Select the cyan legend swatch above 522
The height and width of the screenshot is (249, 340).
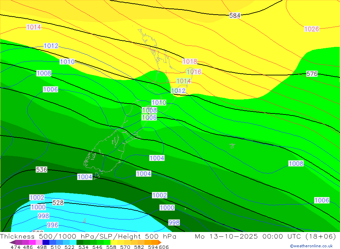(73, 242)
